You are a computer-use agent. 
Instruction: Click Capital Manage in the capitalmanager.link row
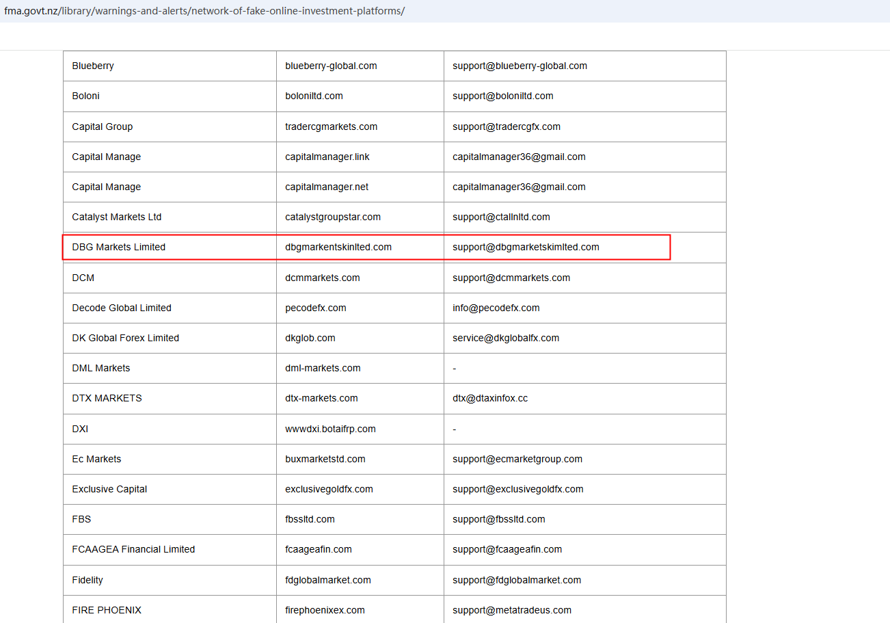tap(106, 157)
